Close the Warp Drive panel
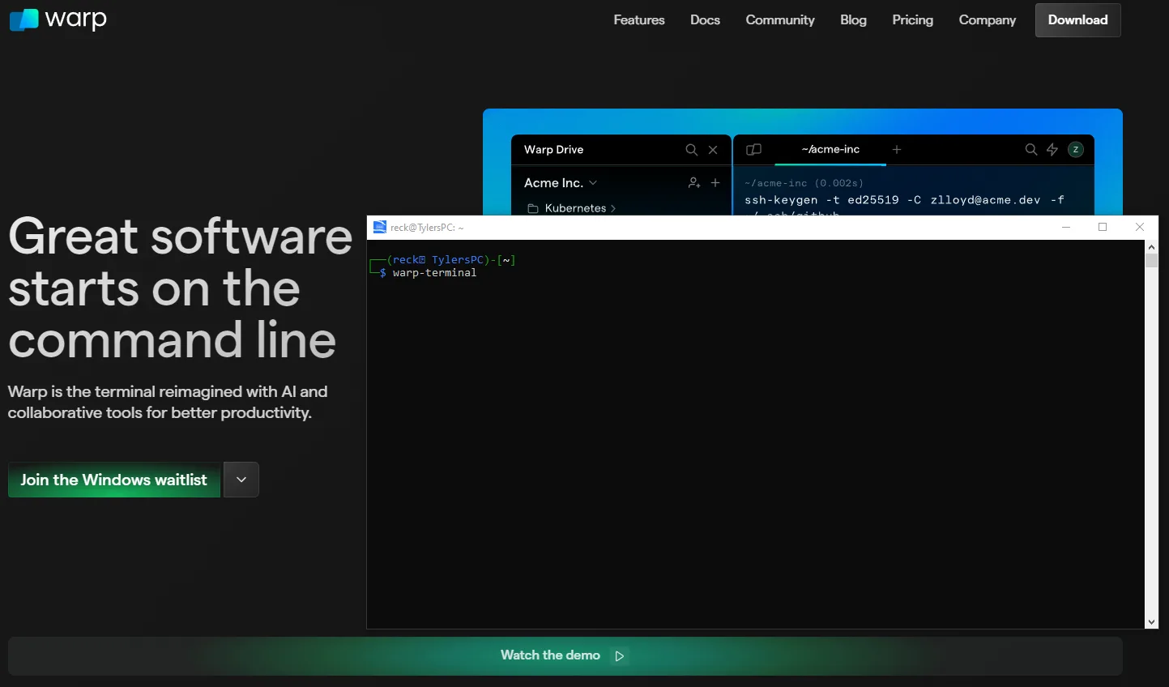1169x687 pixels. click(x=713, y=150)
